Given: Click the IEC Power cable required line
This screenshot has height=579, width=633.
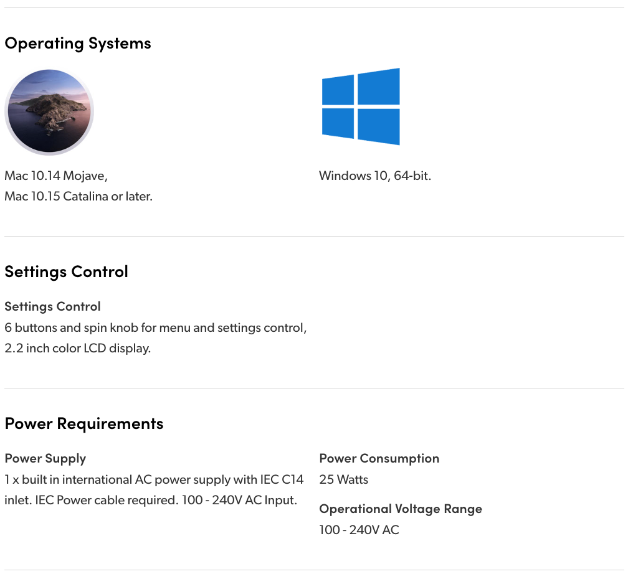Looking at the screenshot, I should (x=151, y=501).
